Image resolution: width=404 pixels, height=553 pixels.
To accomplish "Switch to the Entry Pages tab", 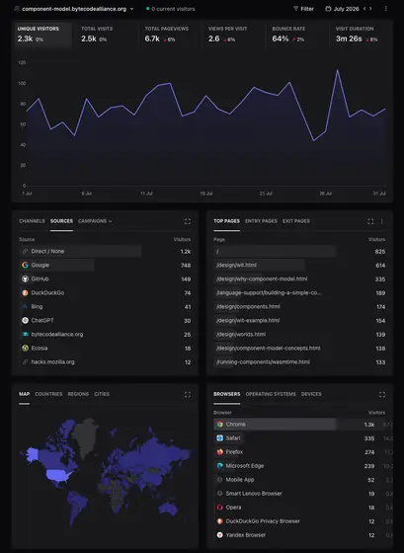I will pyautogui.click(x=261, y=221).
